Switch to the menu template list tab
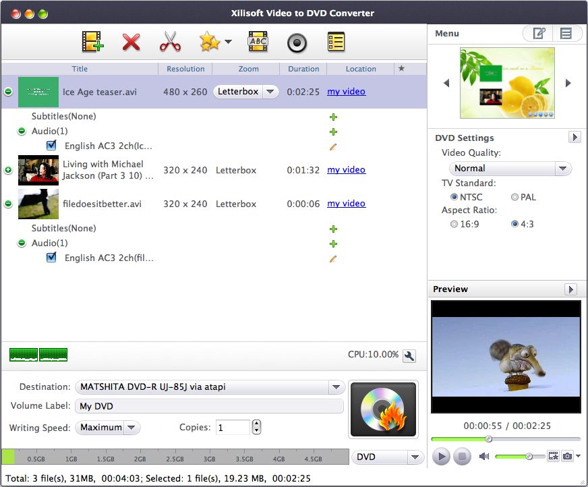This screenshot has width=588, height=487. coord(566,33)
